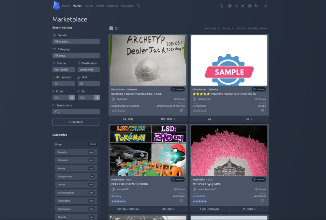Image resolution: width=326 pixels, height=220 pixels.
Task: Open the settings sliders icon
Action: point(256,6)
